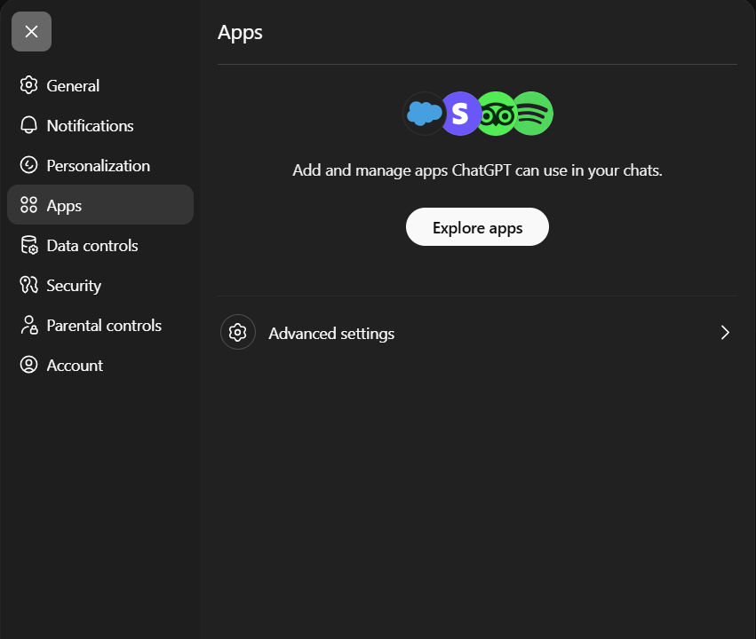The image size is (756, 639).
Task: Click the Data controls database icon
Action: (29, 245)
